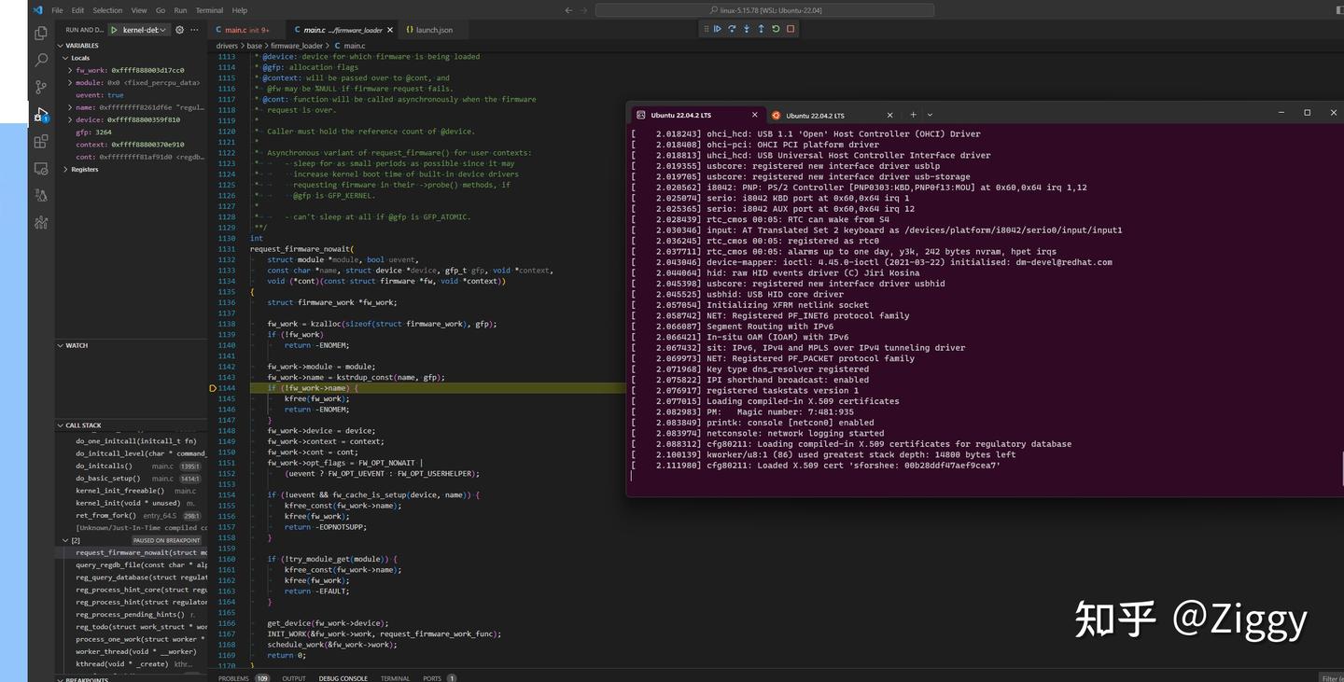Open launch configuration via the gear icon
Viewport: 1344px width, 682px height.
[179, 29]
